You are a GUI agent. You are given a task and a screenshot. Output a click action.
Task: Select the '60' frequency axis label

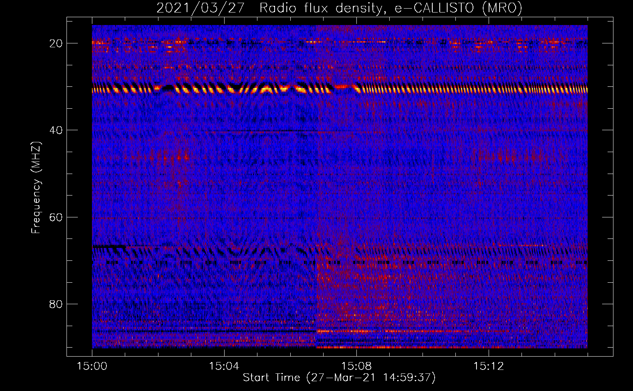tap(56, 217)
